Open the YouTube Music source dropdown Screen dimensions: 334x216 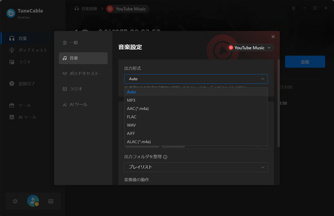click(250, 48)
